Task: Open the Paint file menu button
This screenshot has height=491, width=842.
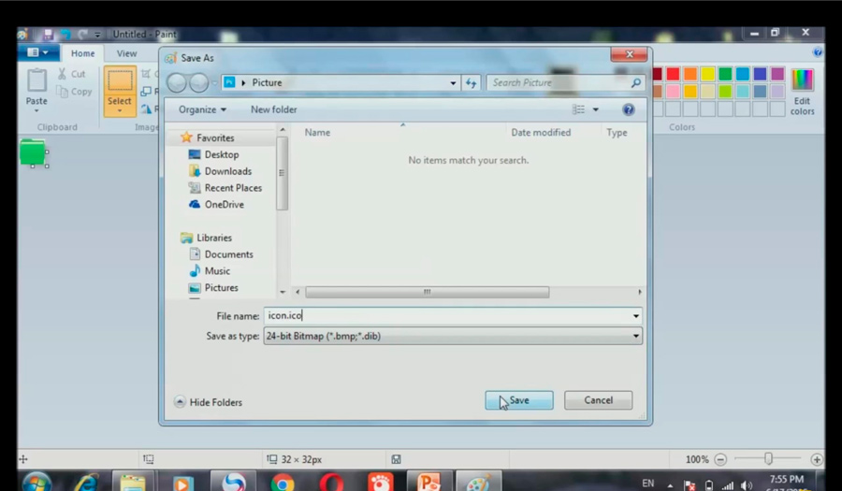Action: pyautogui.click(x=37, y=52)
